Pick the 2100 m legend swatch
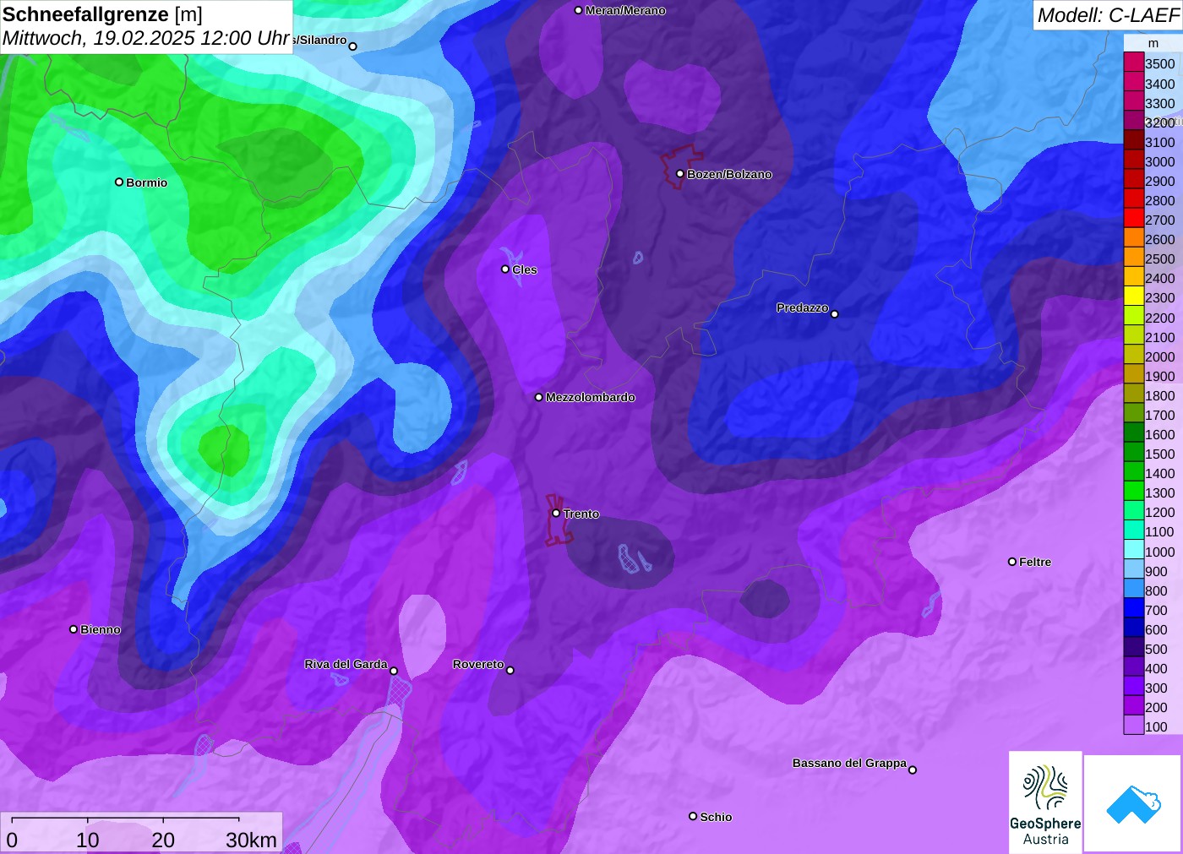The image size is (1183, 854). tap(1134, 336)
